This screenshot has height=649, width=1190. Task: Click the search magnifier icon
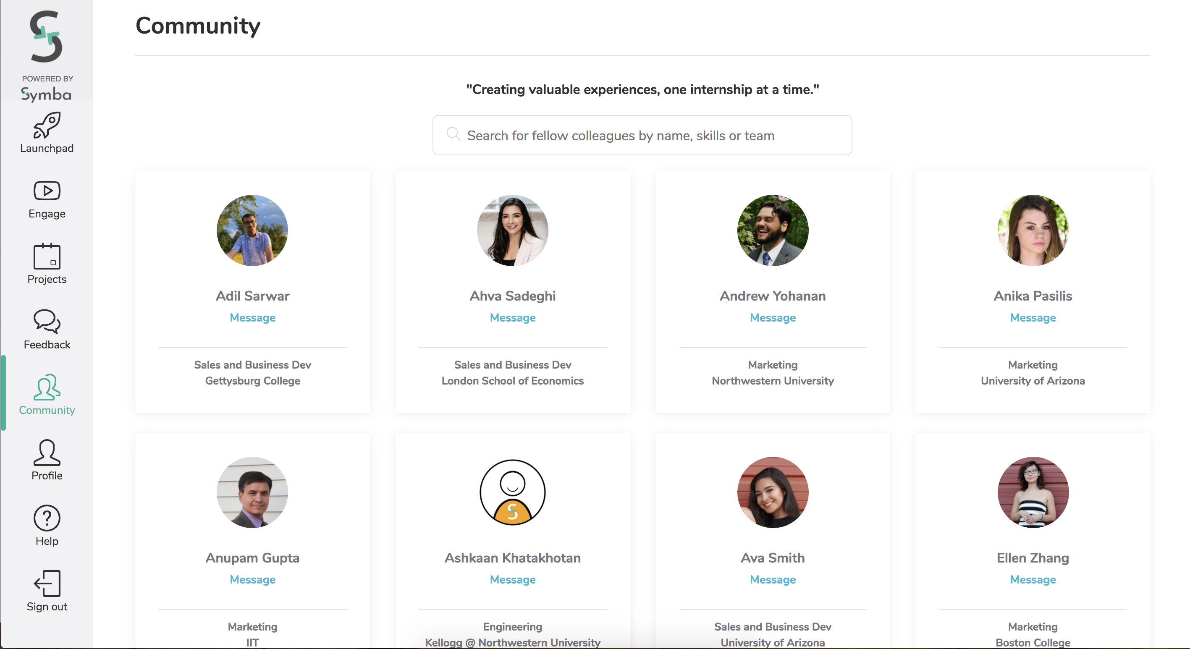(x=453, y=134)
